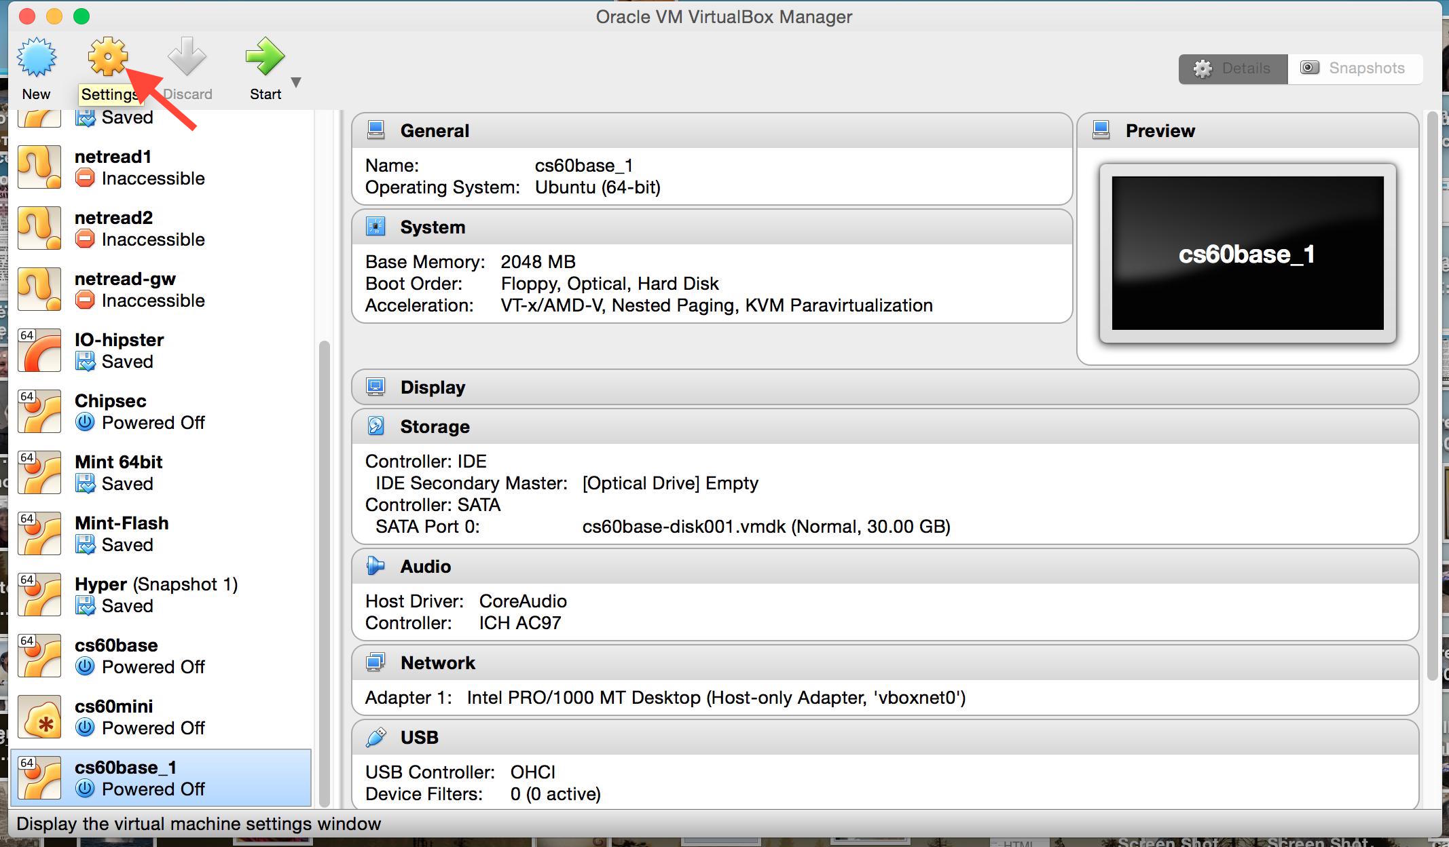Open the Start button dropdown arrow
1449x847 pixels.
click(296, 82)
